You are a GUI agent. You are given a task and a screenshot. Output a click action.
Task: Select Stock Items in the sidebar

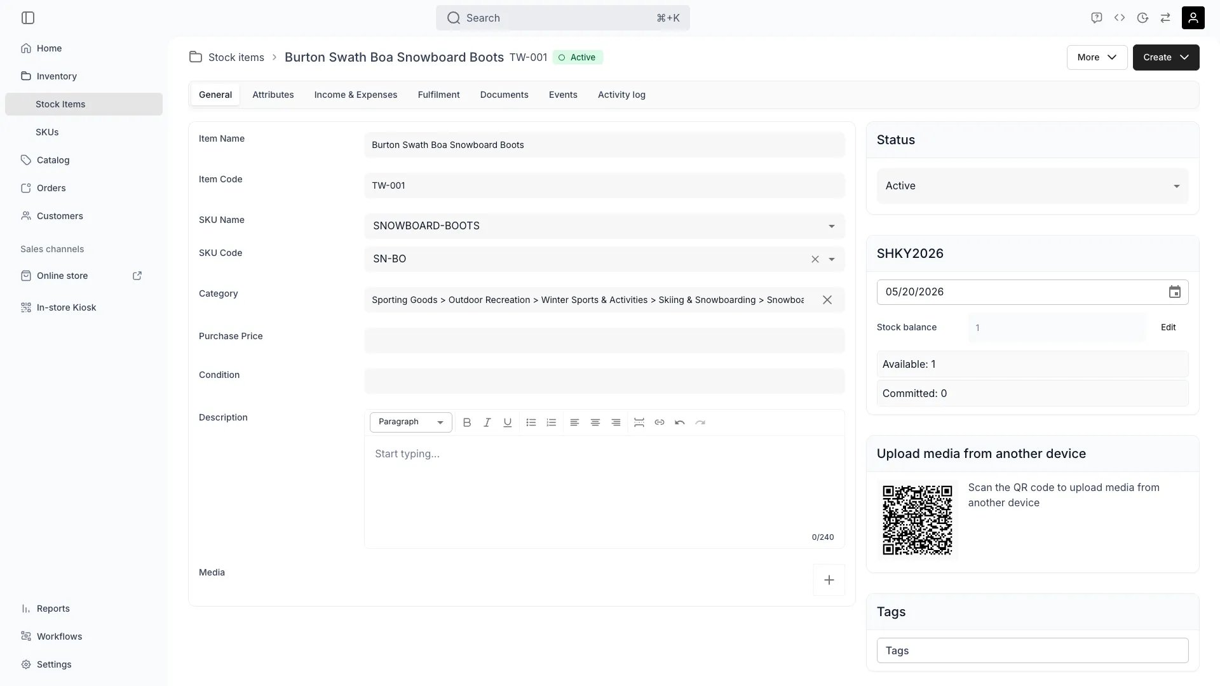(x=84, y=104)
